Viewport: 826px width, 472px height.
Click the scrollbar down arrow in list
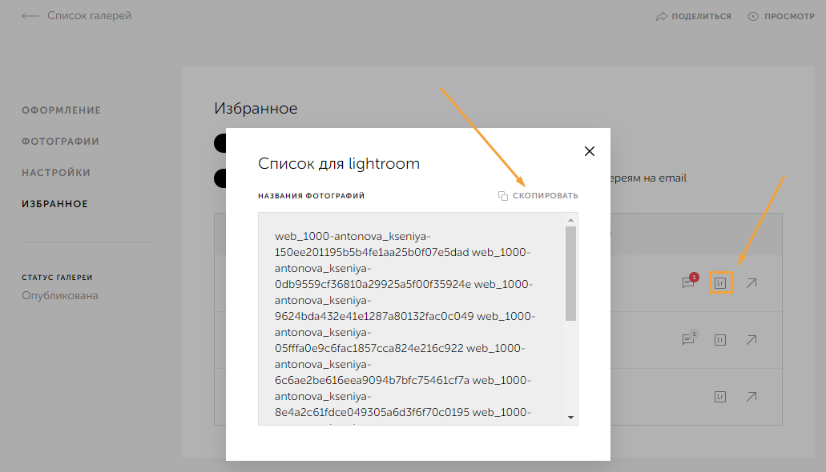click(570, 418)
